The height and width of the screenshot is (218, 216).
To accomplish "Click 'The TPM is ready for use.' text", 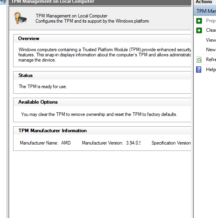I will 43,87.
